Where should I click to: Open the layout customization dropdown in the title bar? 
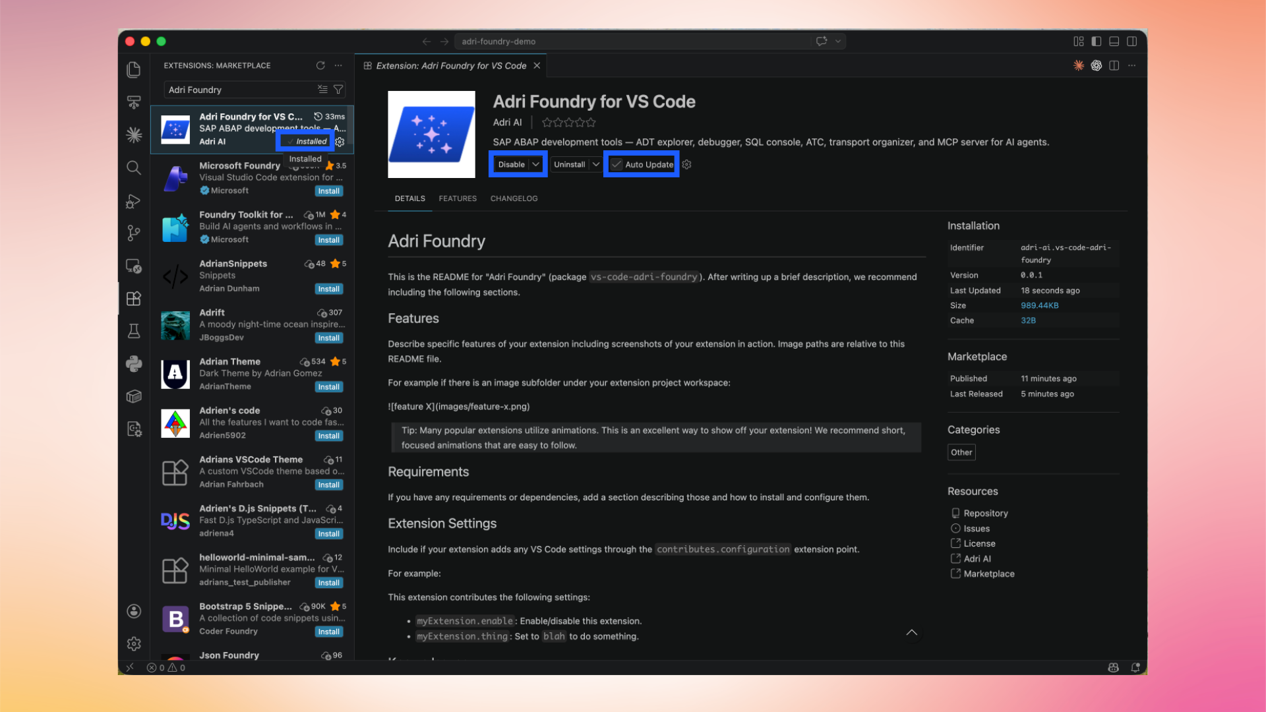[1079, 41]
